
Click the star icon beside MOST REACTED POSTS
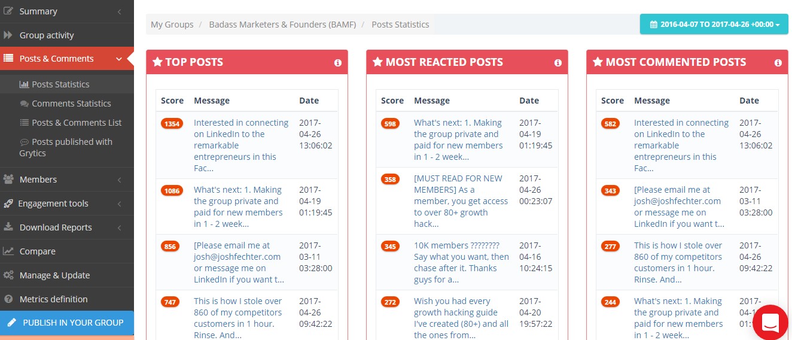pos(377,62)
